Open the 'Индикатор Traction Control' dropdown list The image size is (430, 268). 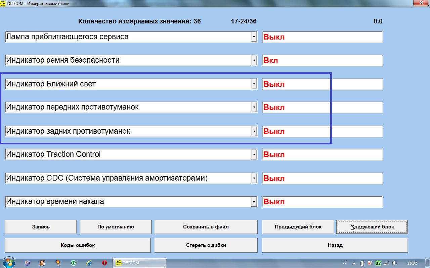click(254, 154)
